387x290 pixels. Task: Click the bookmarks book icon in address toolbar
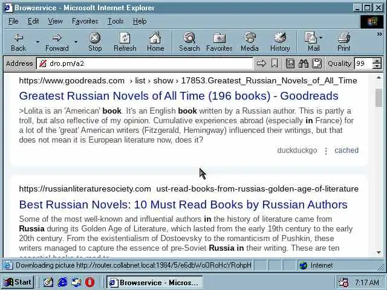[290, 63]
